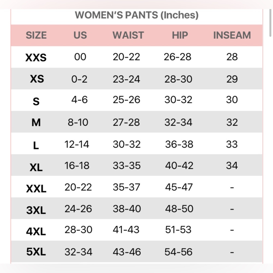The height and width of the screenshot is (273, 273).
Task: Select the L size row label
Action: point(36,146)
